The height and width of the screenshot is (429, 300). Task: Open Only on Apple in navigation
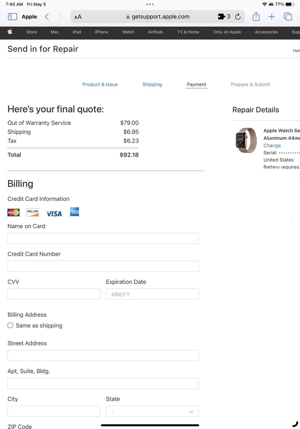coord(227,32)
